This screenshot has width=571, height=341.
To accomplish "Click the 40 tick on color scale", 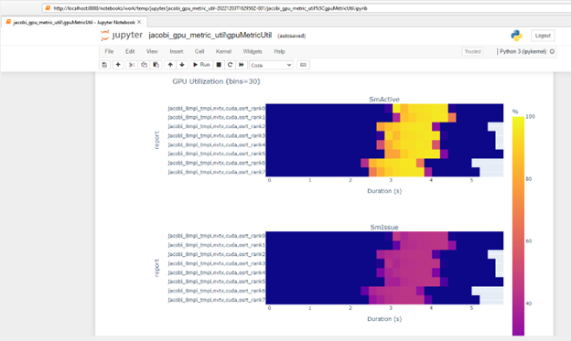I will tap(529, 304).
